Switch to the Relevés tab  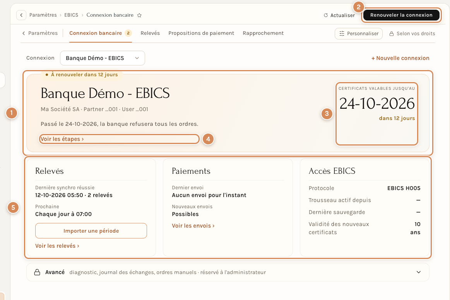tap(150, 33)
